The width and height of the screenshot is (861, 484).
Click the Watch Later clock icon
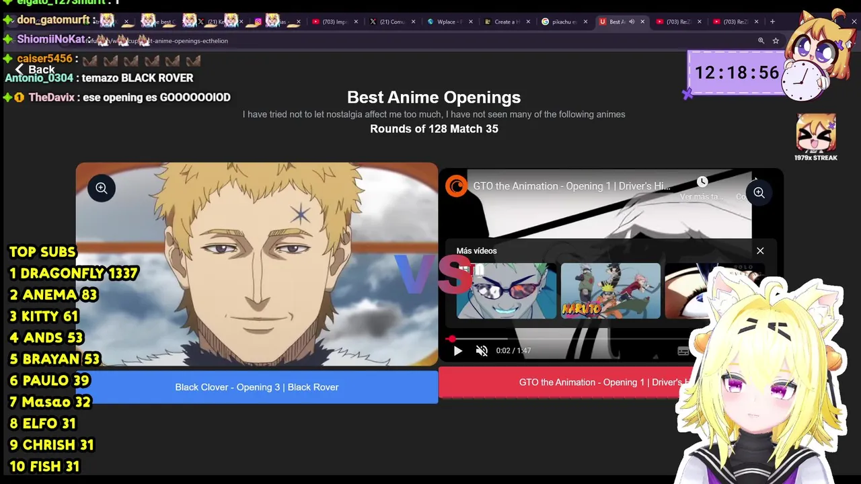(702, 182)
